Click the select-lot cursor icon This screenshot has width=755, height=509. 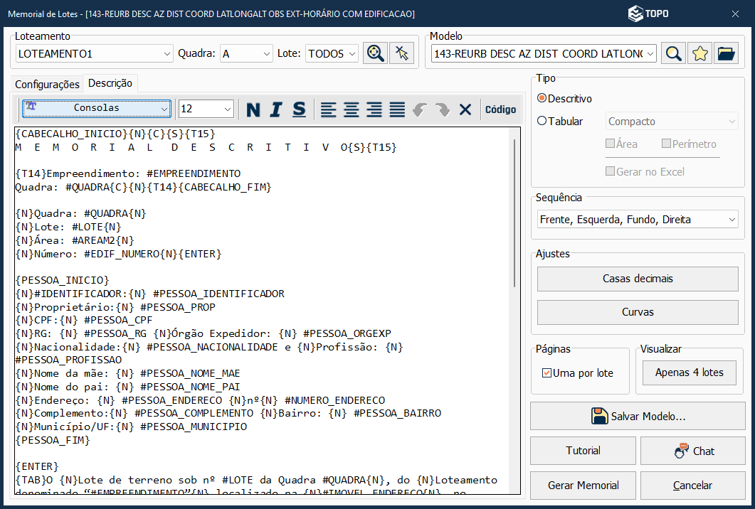402,53
